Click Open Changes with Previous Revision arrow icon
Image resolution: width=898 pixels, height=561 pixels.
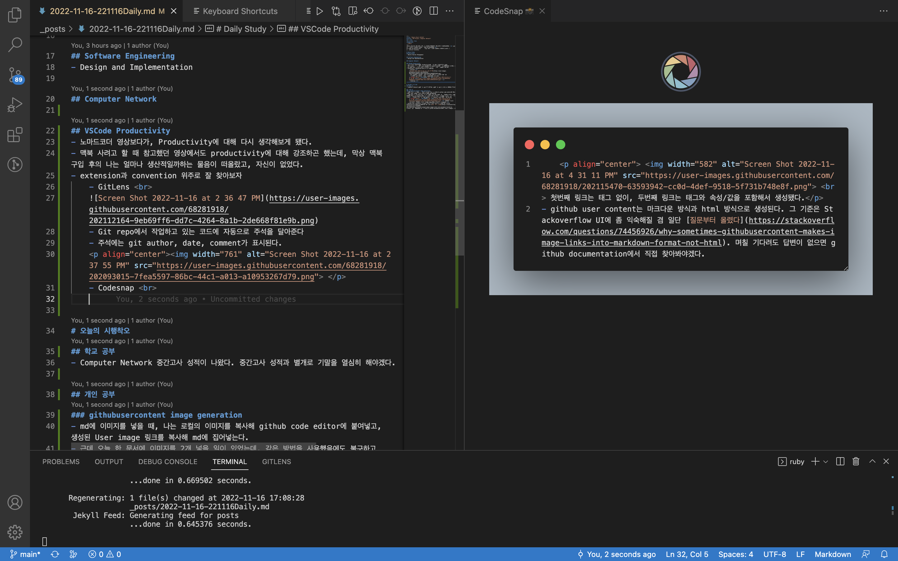pyautogui.click(x=369, y=11)
